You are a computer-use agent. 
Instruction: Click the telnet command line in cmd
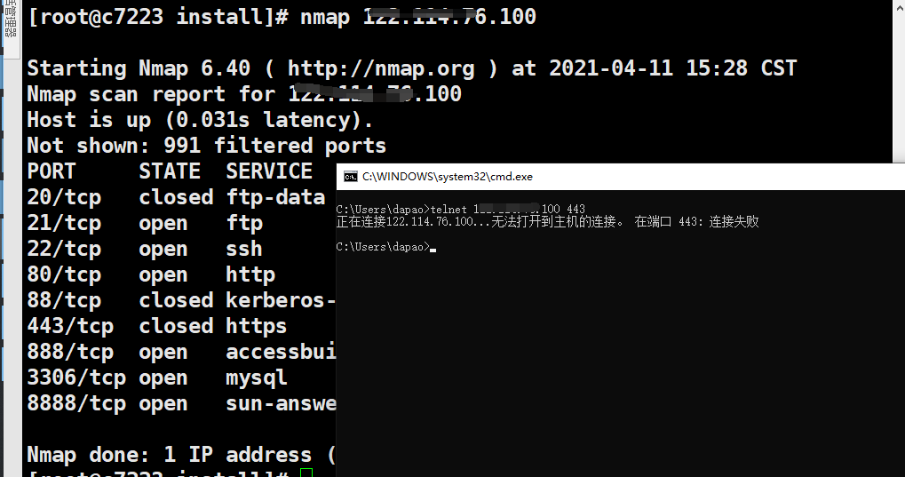pos(461,209)
